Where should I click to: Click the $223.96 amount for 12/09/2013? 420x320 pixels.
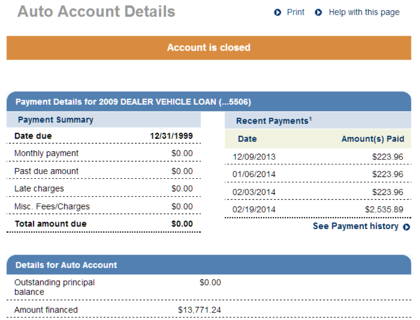(388, 157)
